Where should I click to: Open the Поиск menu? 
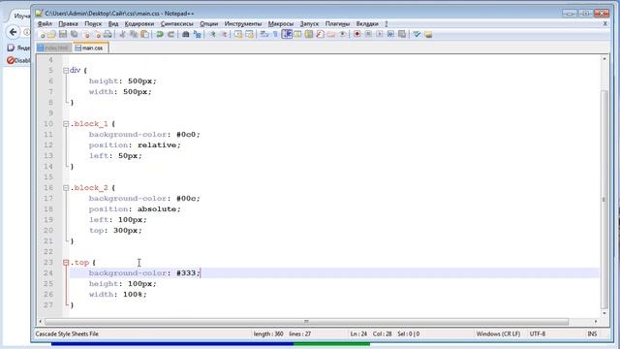93,23
